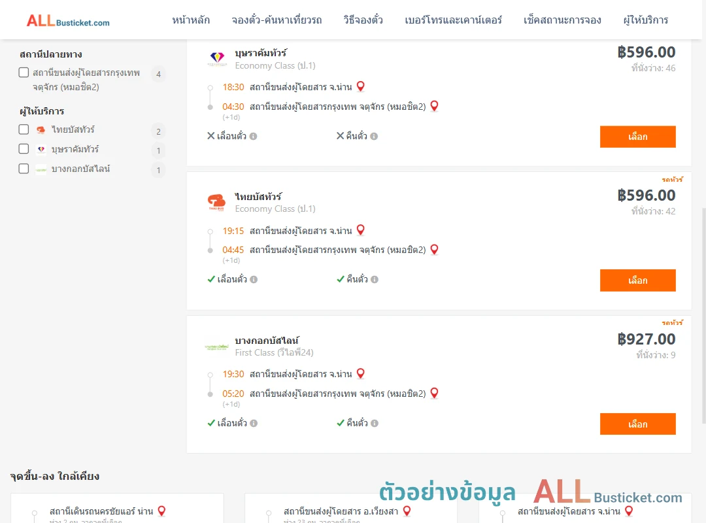The height and width of the screenshot is (523, 706).
Task: Show คืนตั๋ว info icon on บุษราคัมทัวร์ card
Action: (x=374, y=136)
